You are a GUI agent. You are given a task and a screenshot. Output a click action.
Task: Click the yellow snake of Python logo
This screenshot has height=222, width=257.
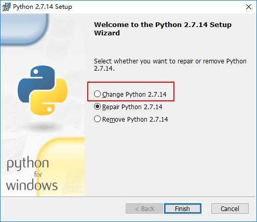point(49,97)
